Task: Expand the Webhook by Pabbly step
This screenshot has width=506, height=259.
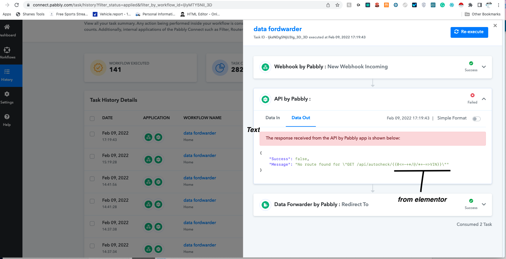Action: 484,67
